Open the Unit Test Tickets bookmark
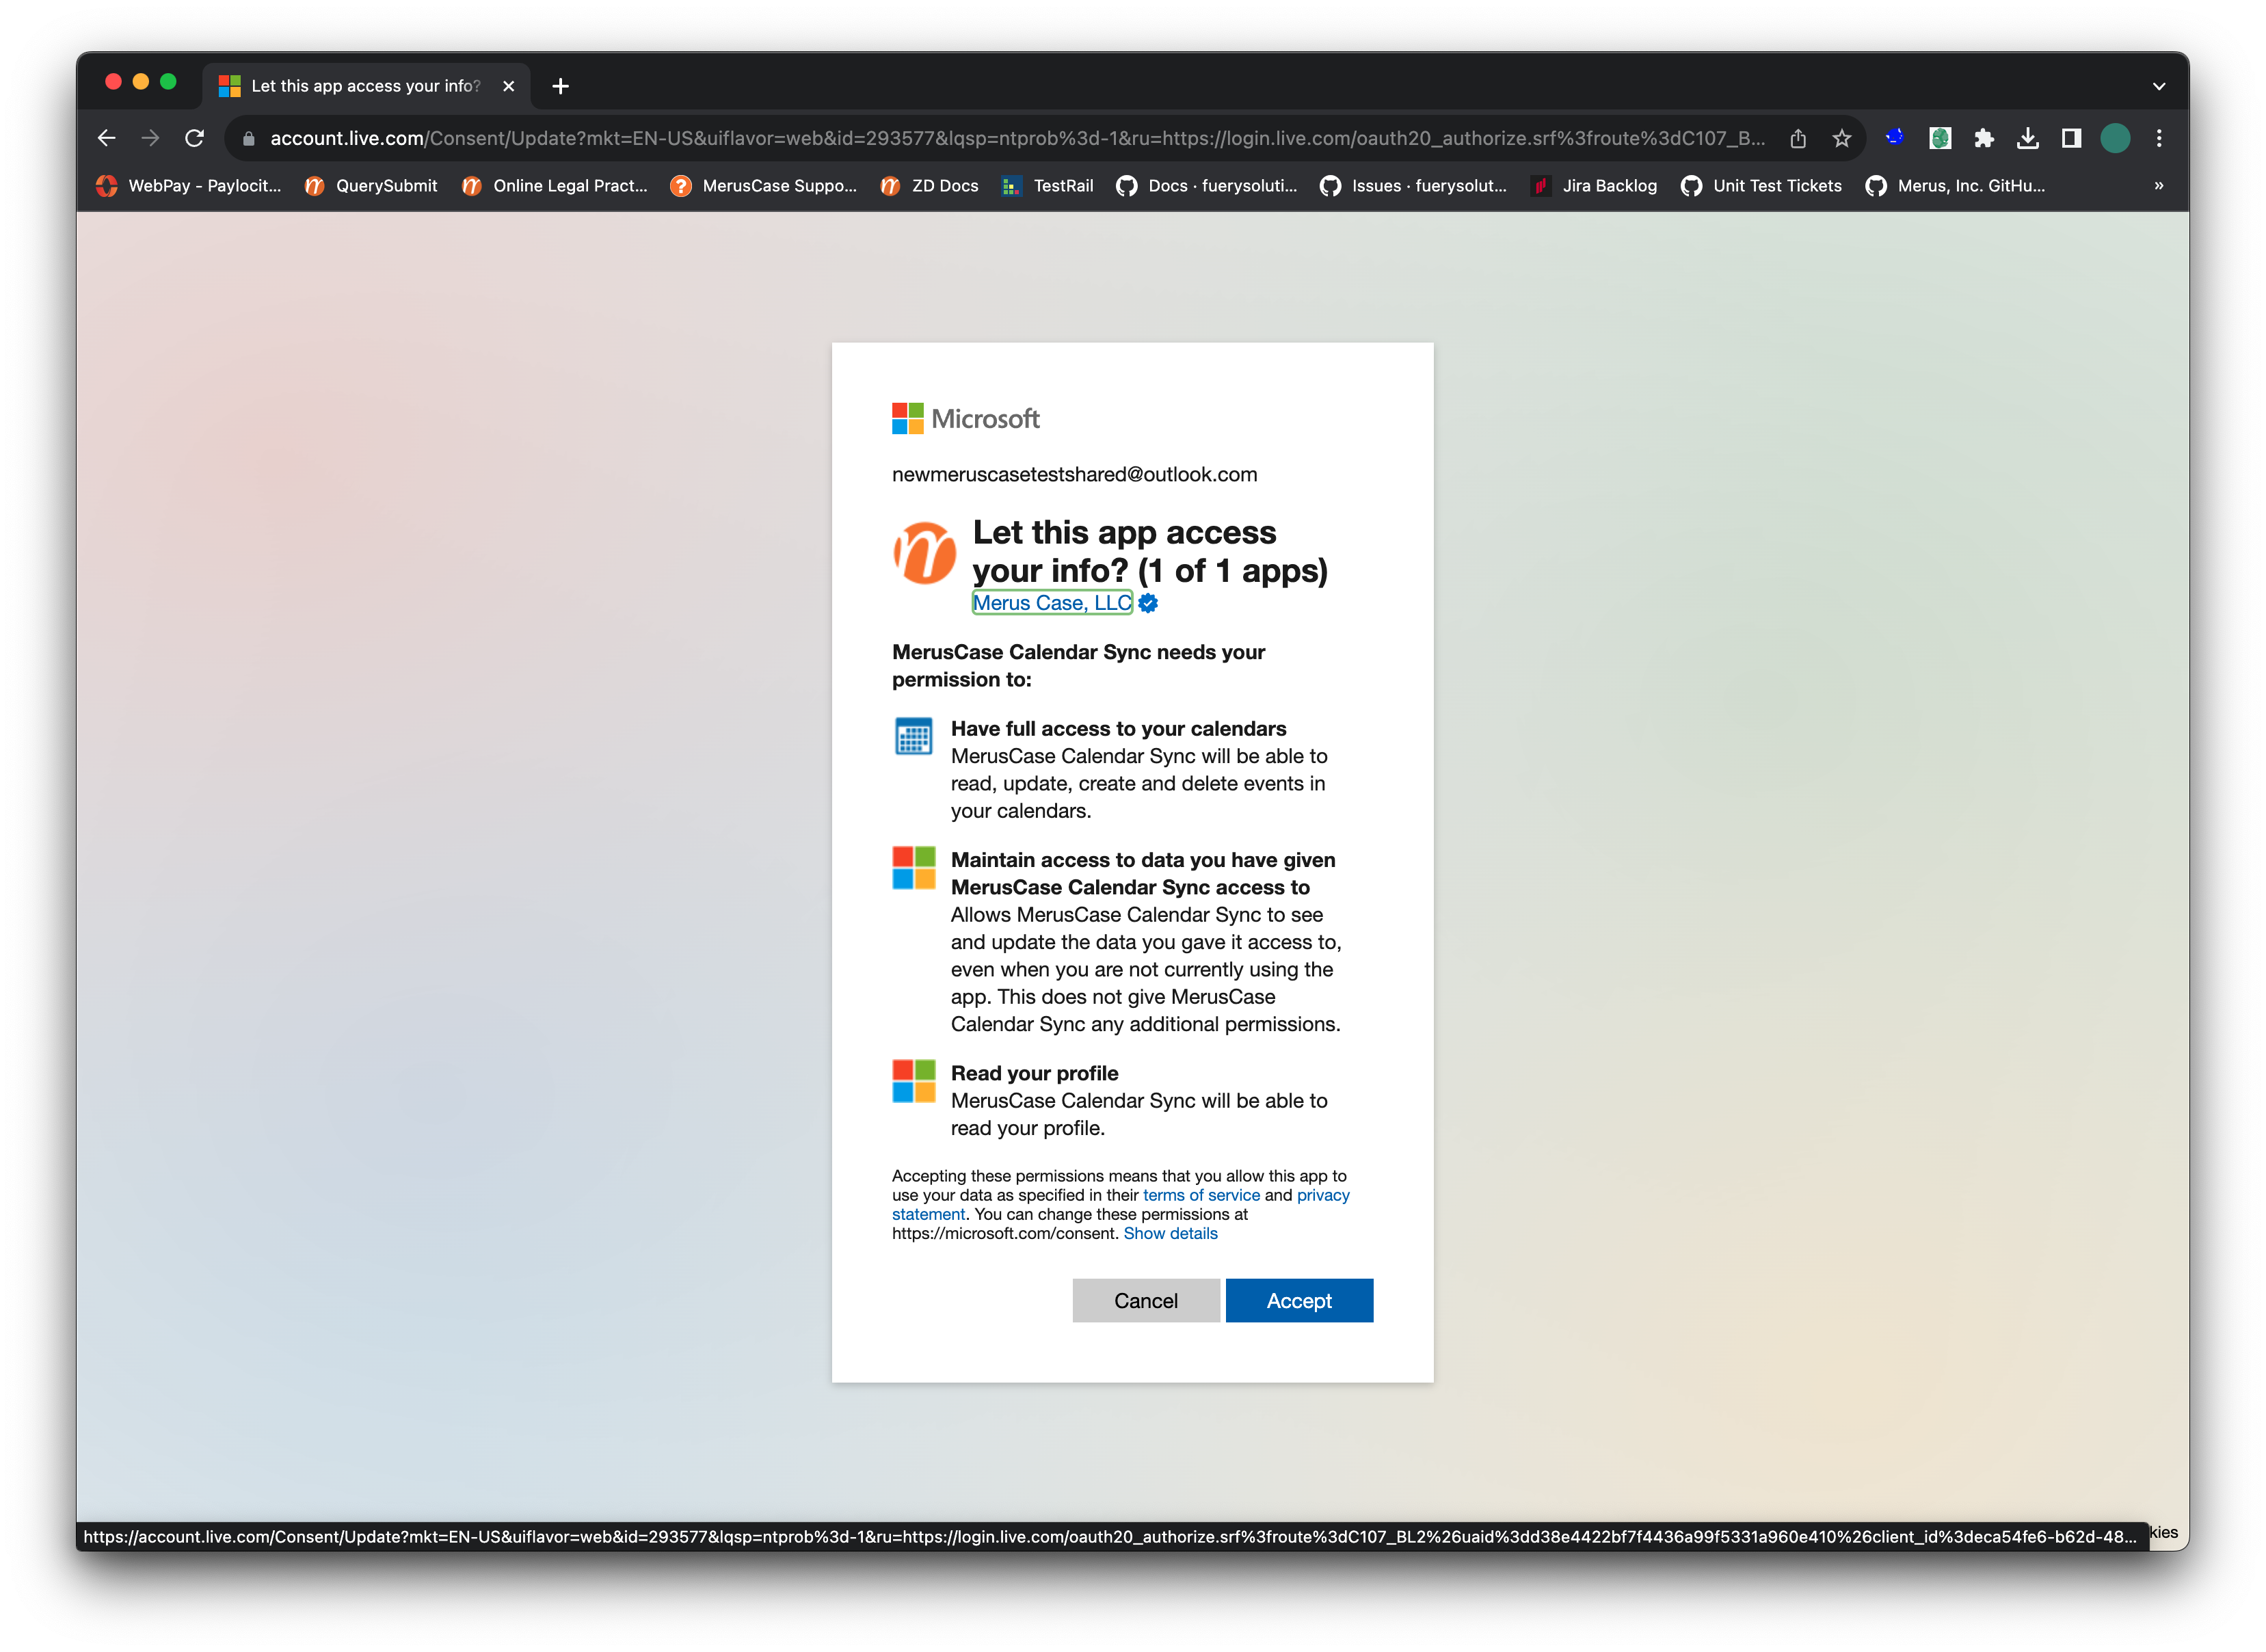 [1761, 185]
